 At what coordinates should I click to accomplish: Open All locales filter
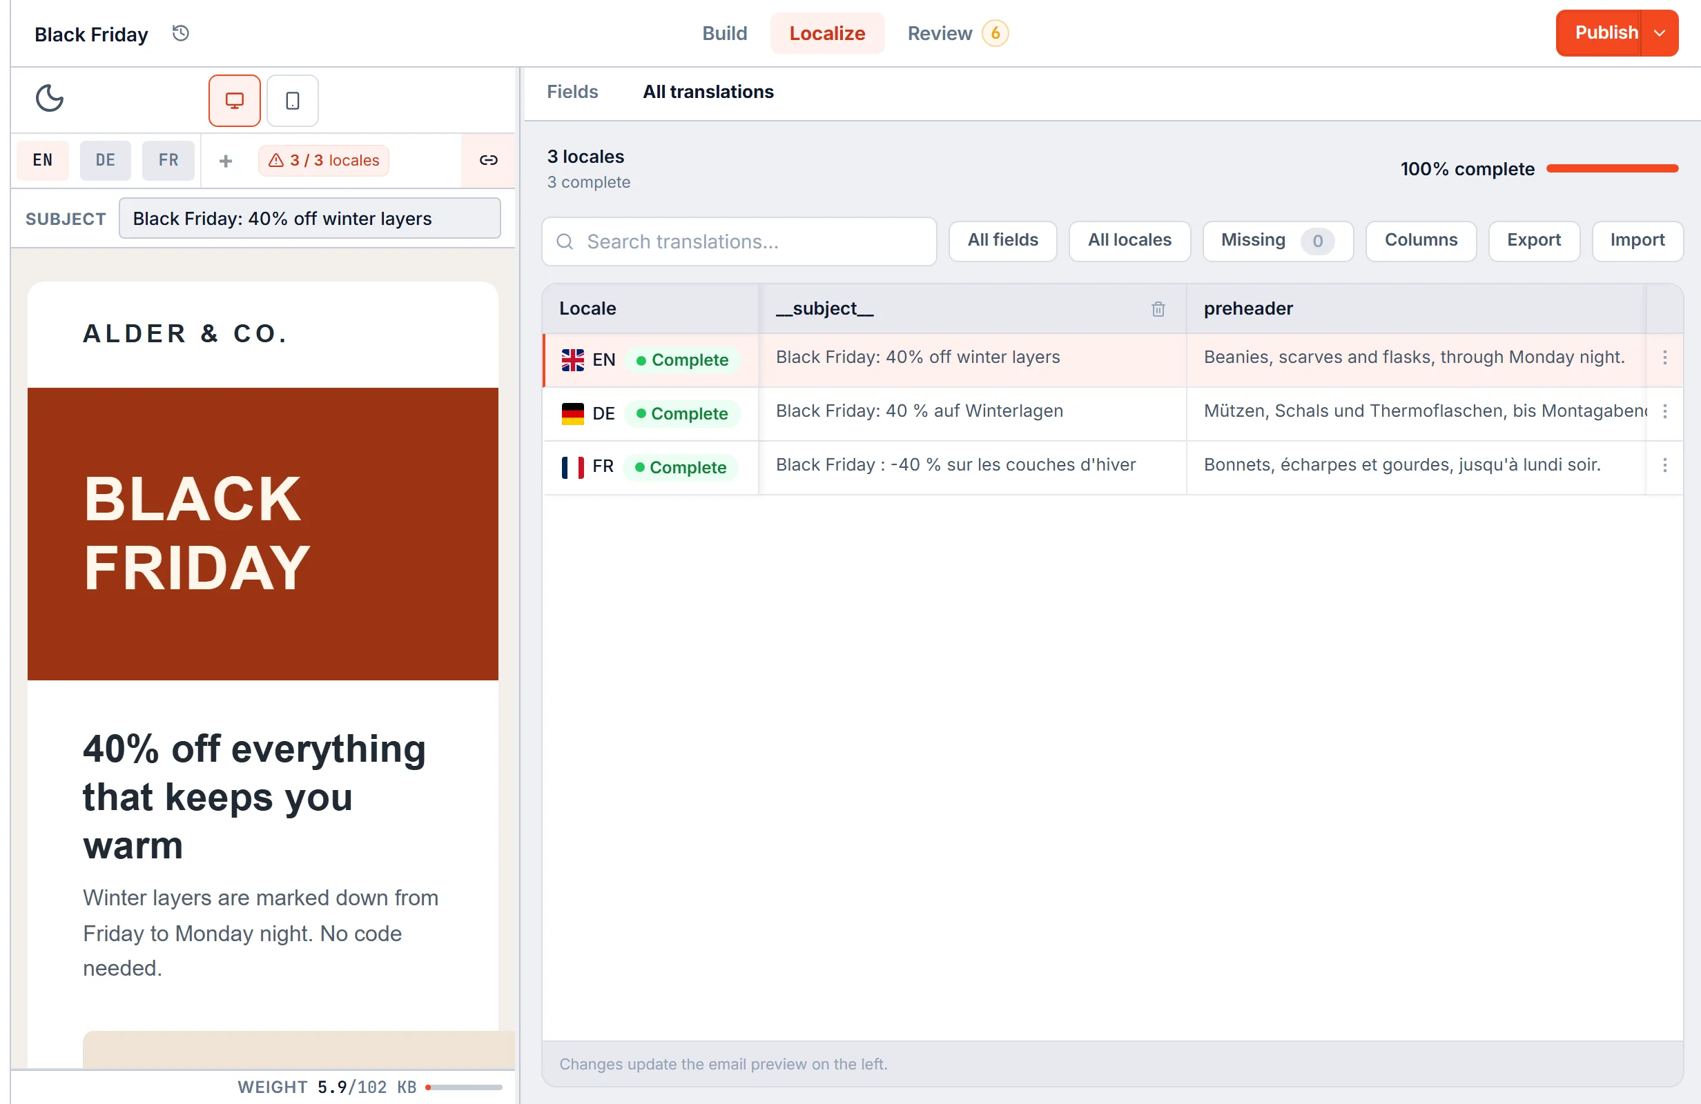coord(1129,241)
